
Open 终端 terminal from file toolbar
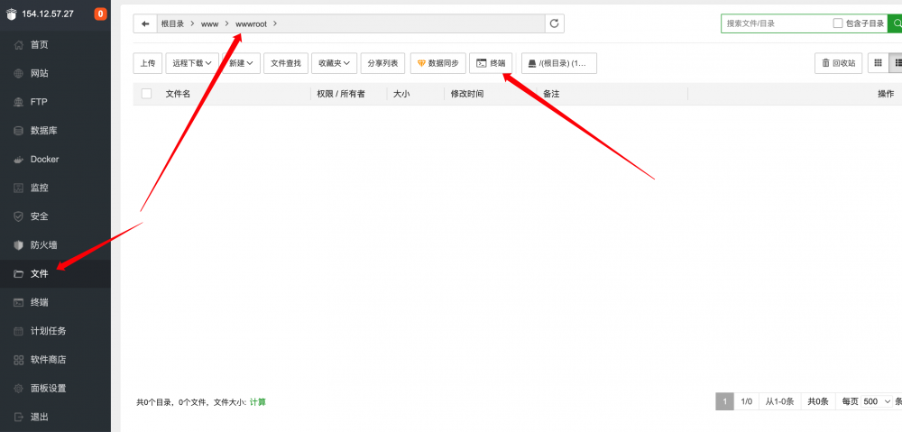(x=491, y=63)
